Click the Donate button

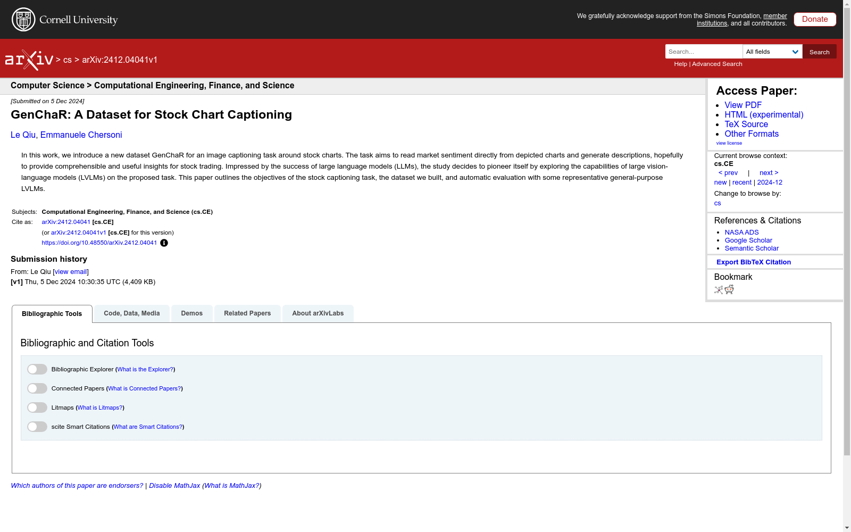815,19
